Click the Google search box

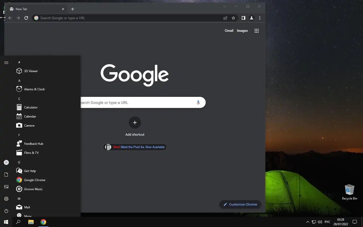143,102
